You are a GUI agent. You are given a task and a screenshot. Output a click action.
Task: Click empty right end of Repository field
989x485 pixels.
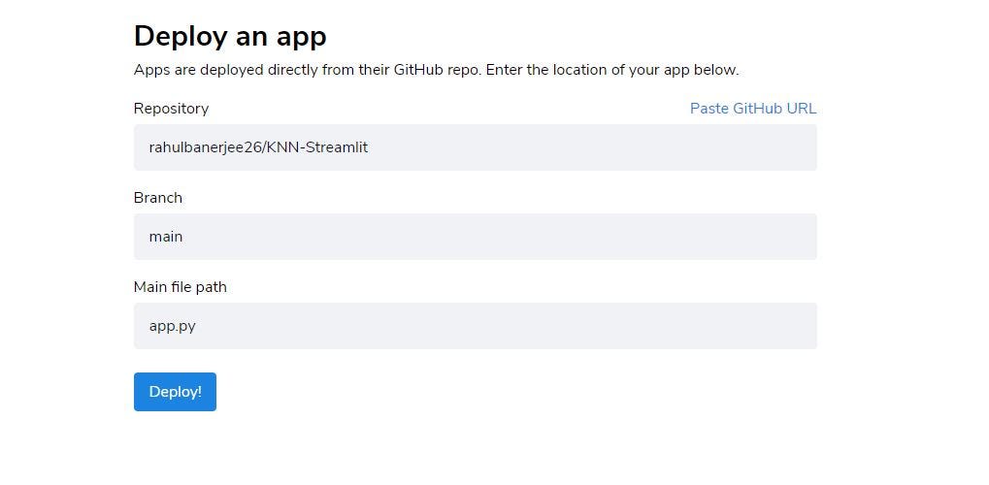point(757,147)
